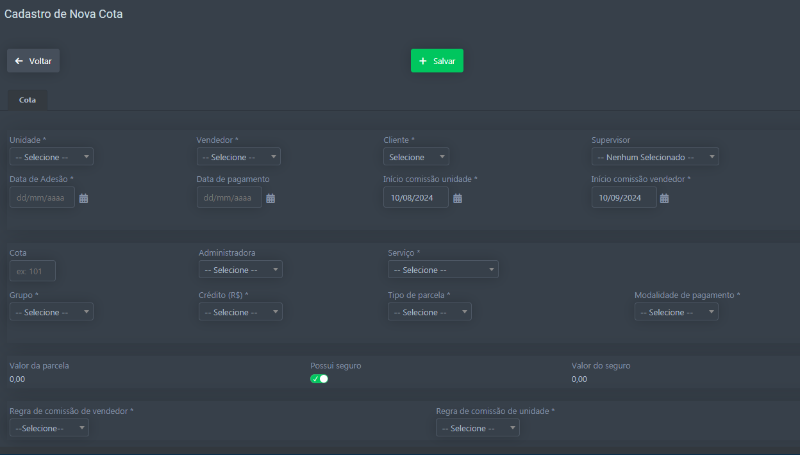Toggle the Possui seguro switch
This screenshot has width=800, height=455.
pyautogui.click(x=319, y=379)
